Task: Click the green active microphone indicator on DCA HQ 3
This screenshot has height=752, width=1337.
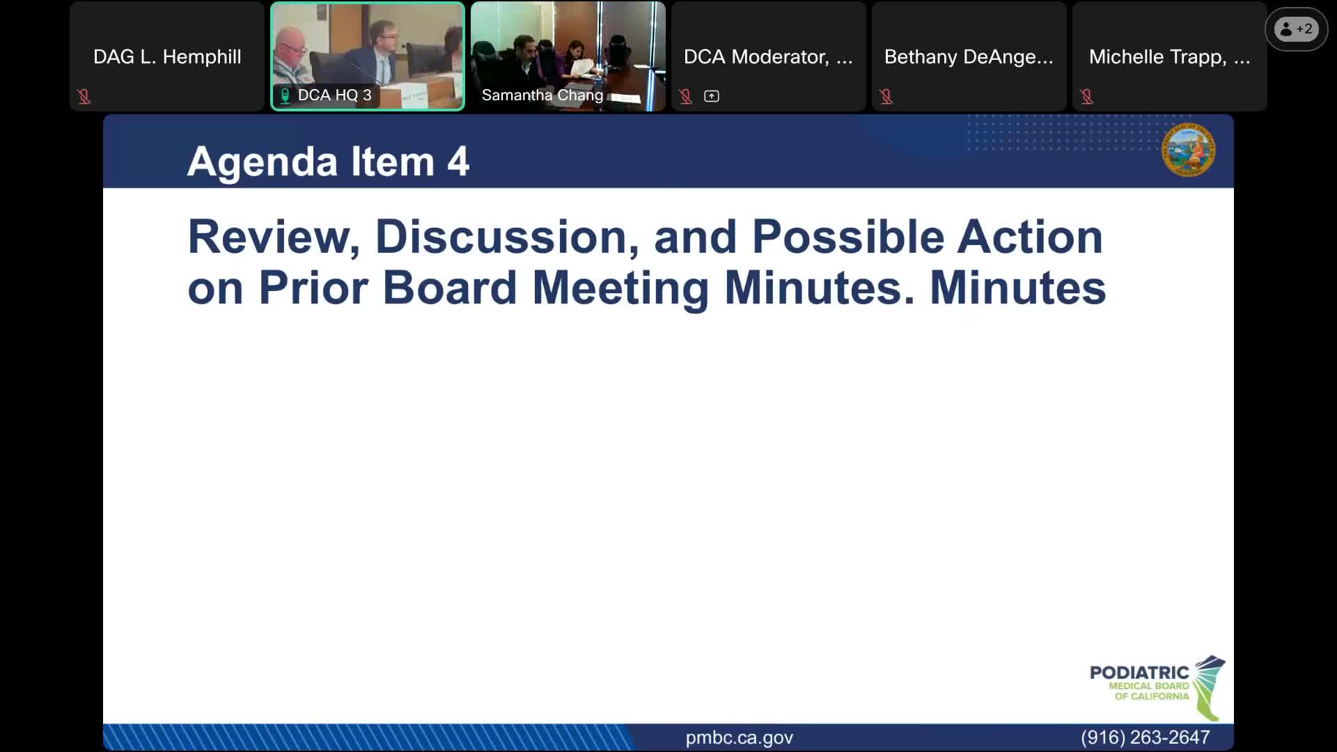Action: [x=285, y=95]
